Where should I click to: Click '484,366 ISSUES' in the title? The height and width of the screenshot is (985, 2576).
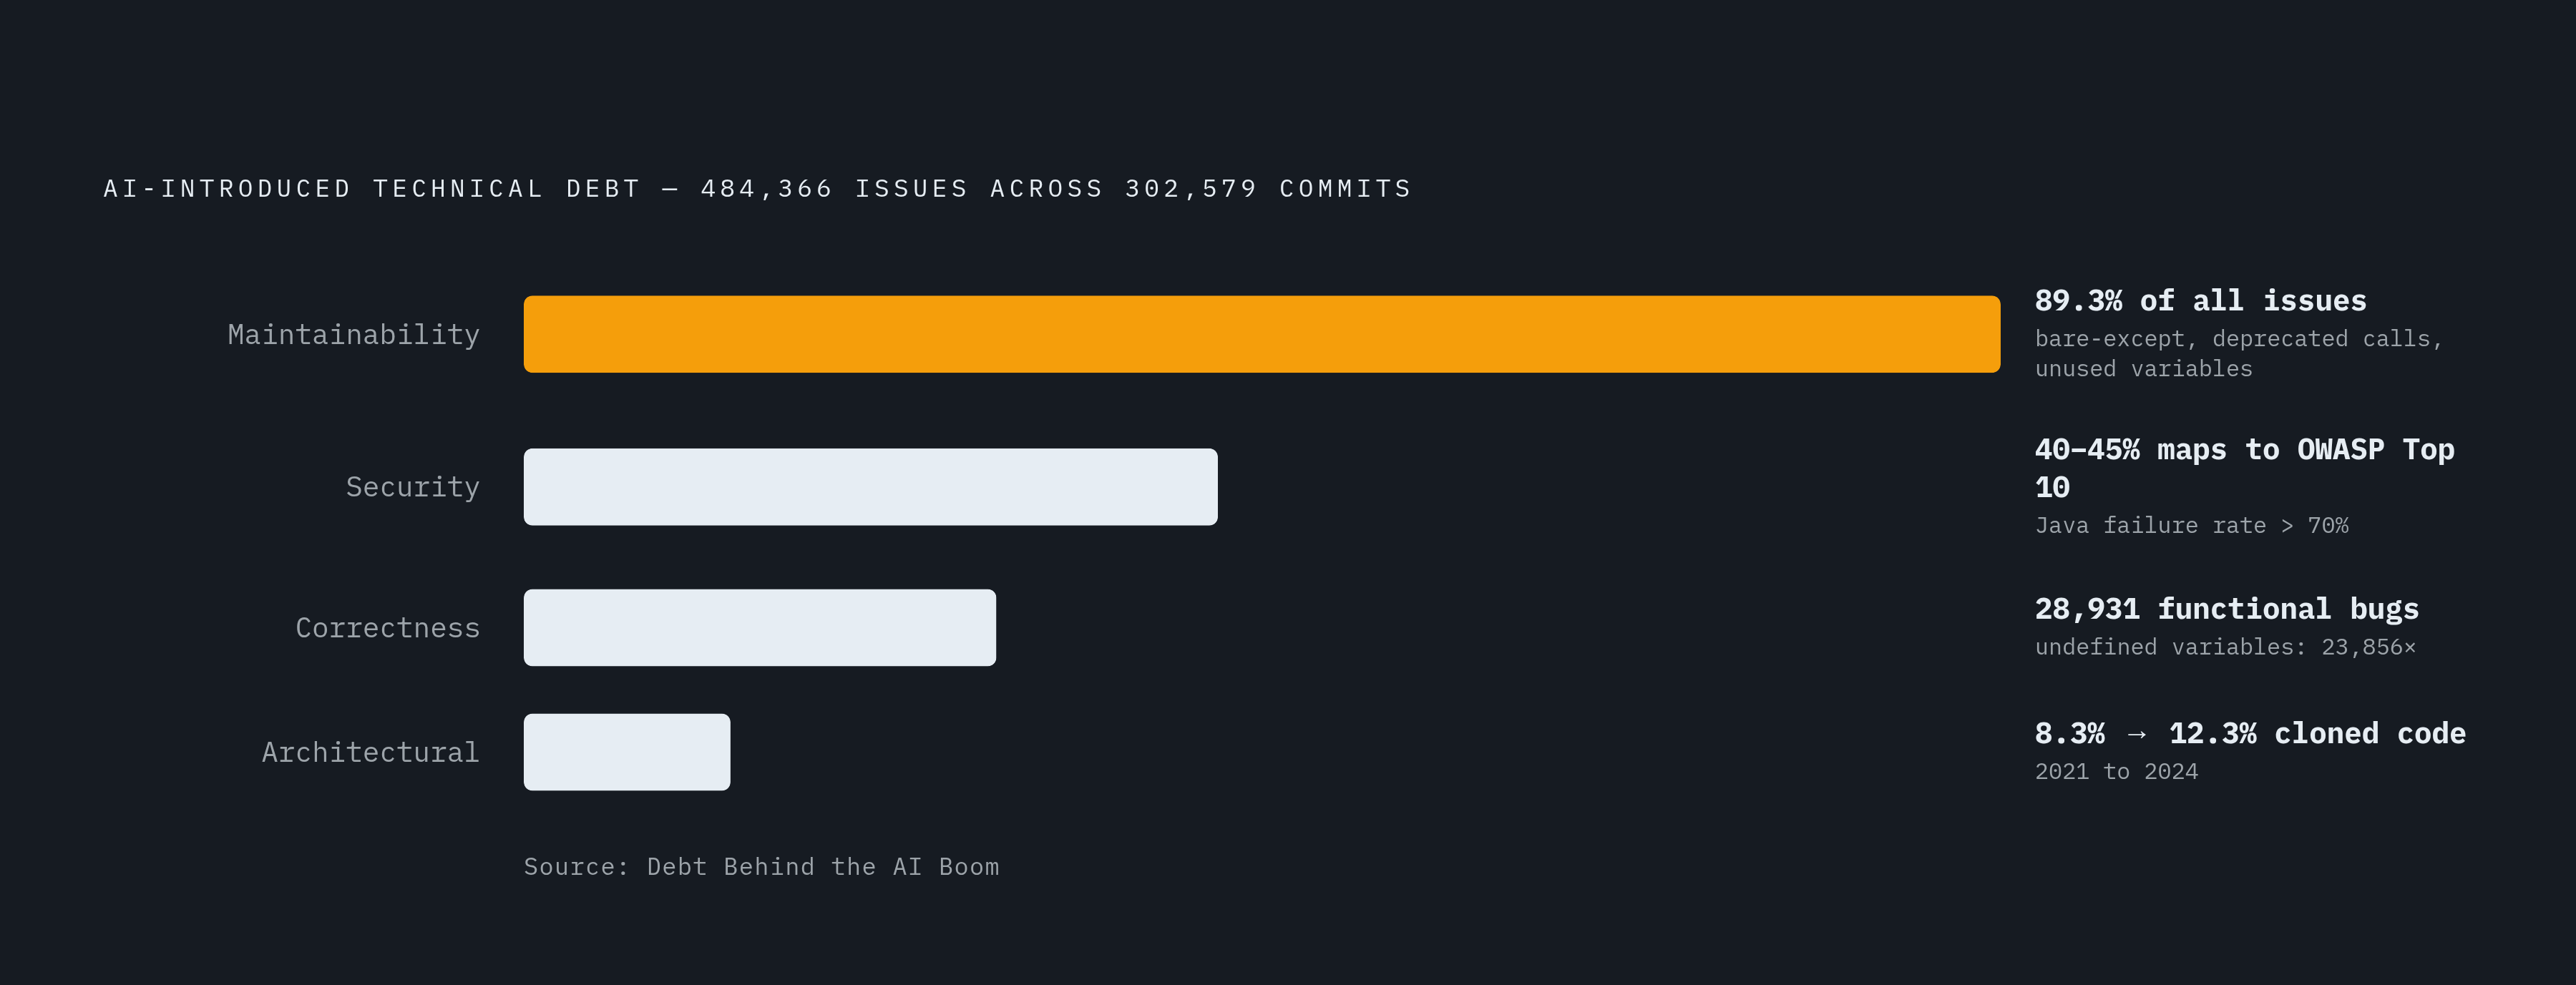tap(835, 189)
